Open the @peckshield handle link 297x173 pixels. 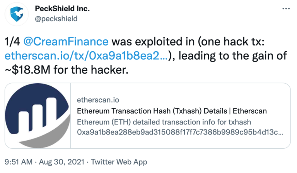(x=56, y=18)
